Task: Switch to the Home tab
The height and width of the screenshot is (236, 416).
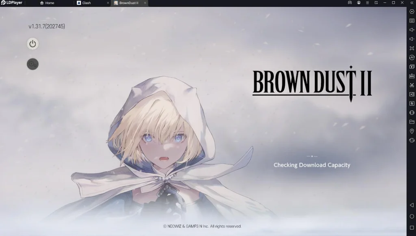Action: click(x=47, y=3)
